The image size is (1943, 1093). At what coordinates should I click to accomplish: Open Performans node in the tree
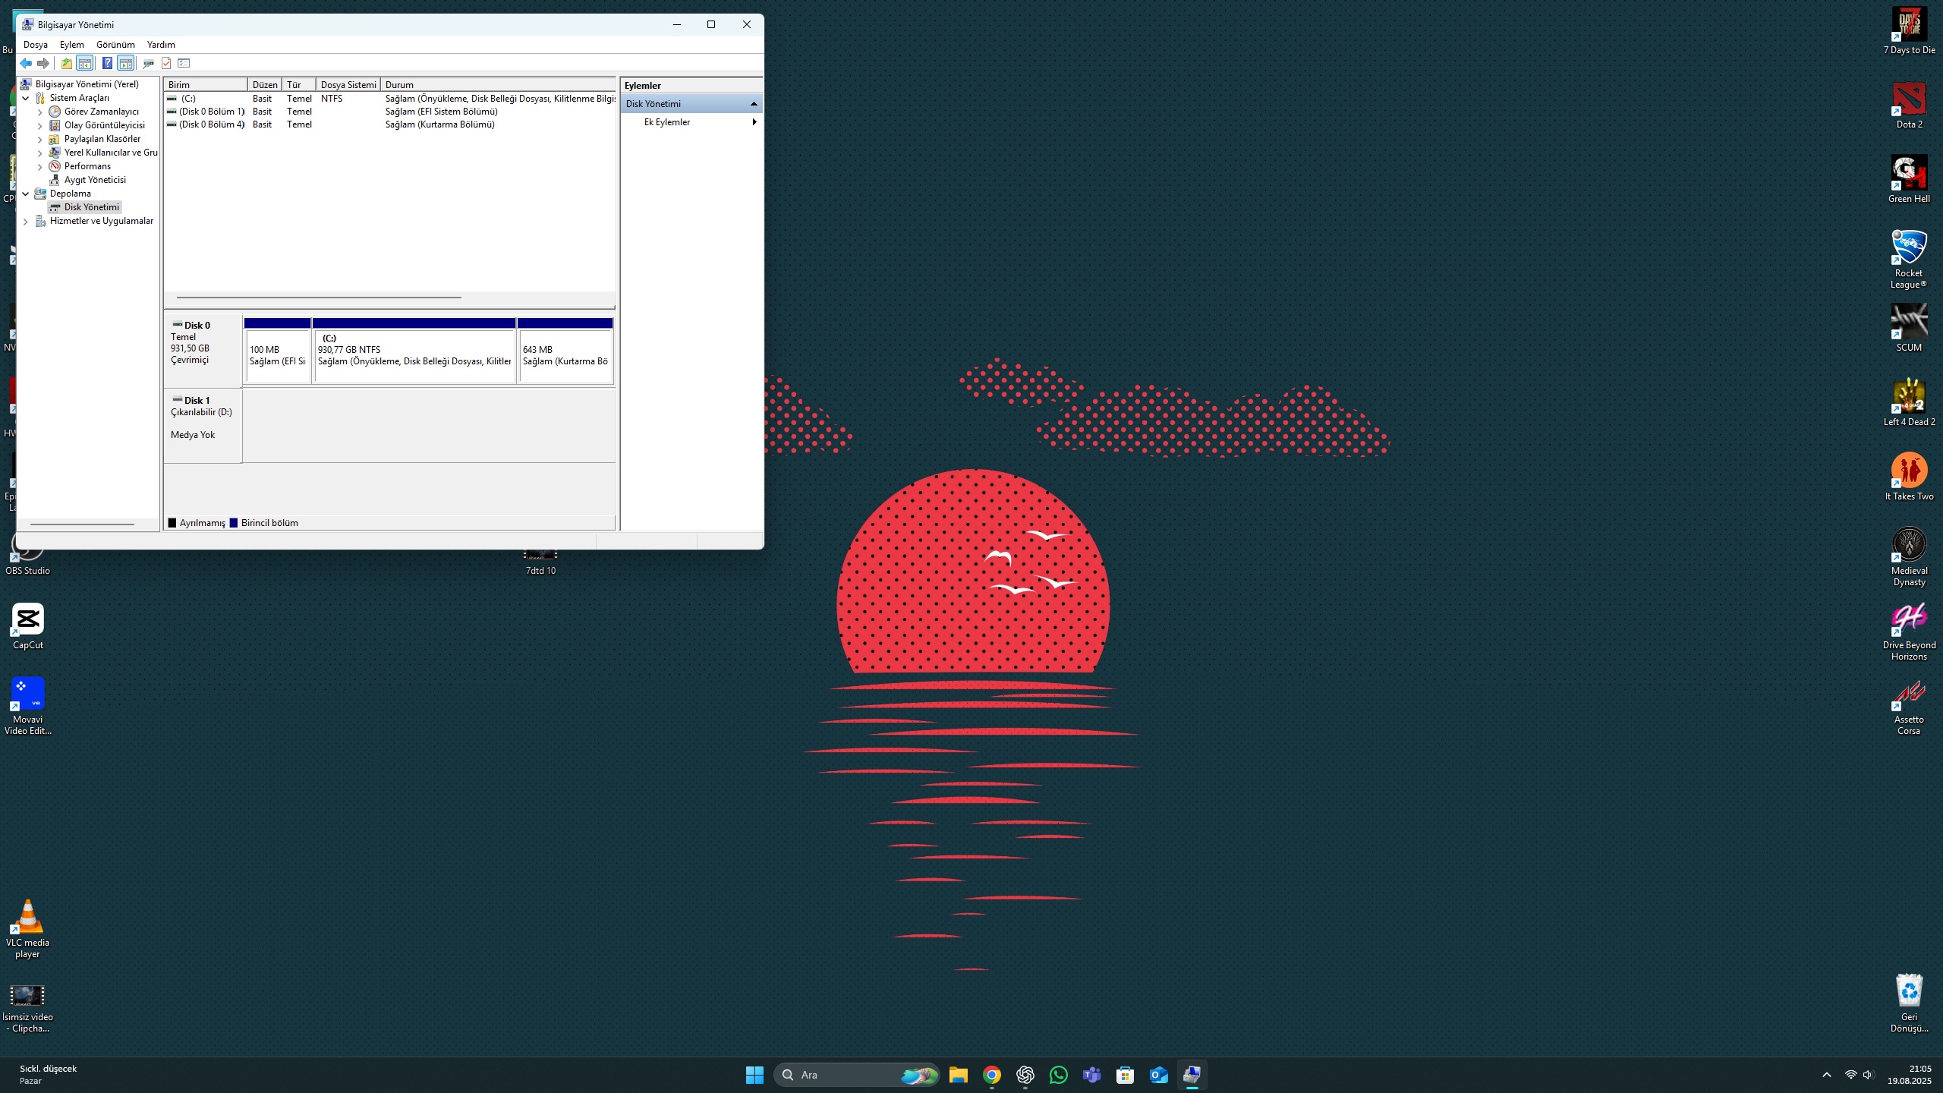coord(87,166)
